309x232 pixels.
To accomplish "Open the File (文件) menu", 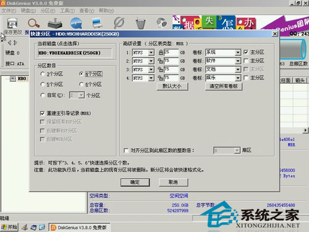I will click(x=9, y=11).
